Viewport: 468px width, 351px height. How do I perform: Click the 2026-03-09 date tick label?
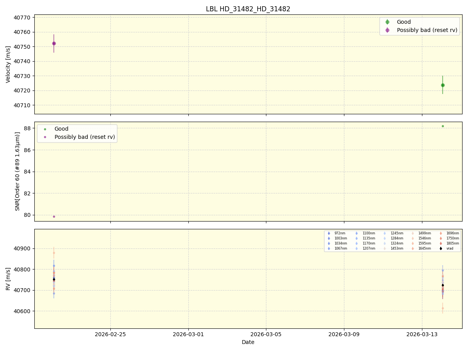344,334
